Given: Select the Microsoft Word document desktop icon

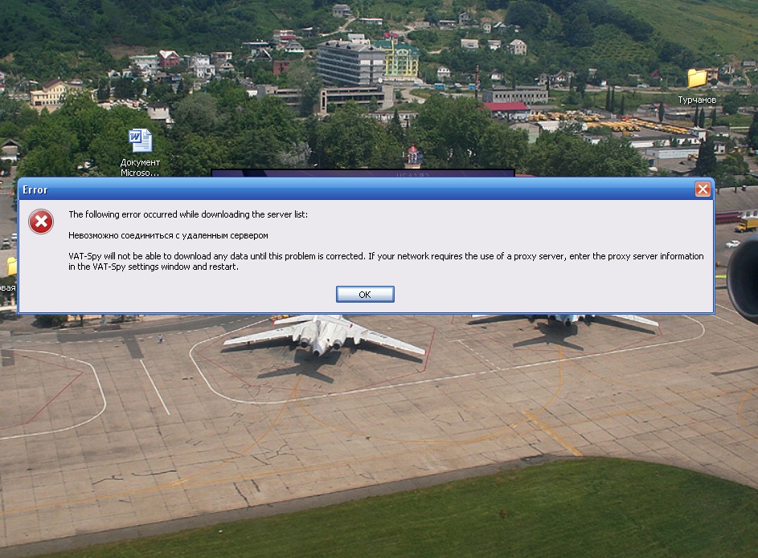Looking at the screenshot, I should click(140, 141).
